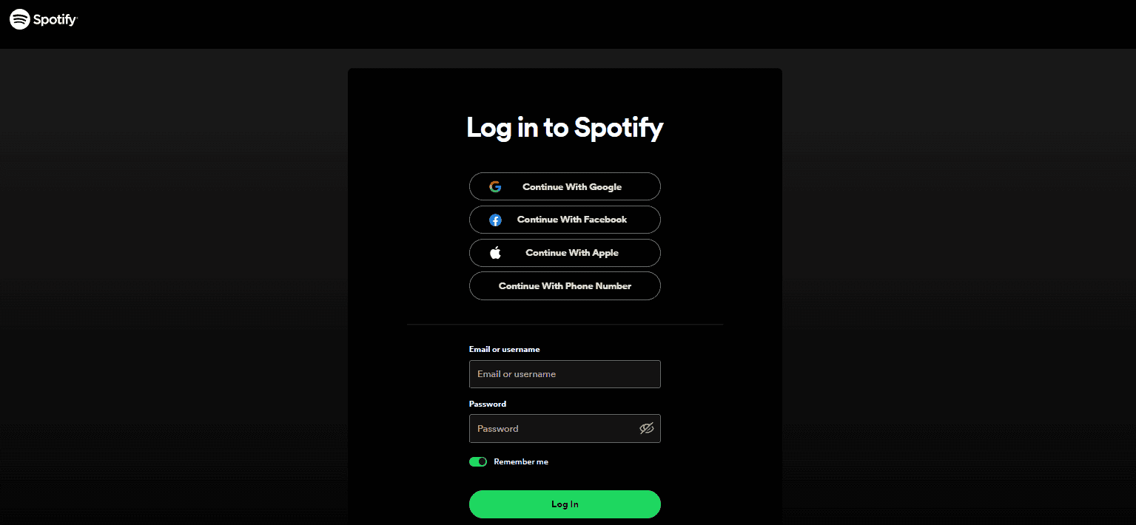This screenshot has width=1136, height=525.
Task: Click the Log in to Spotify heading
Action: (565, 128)
